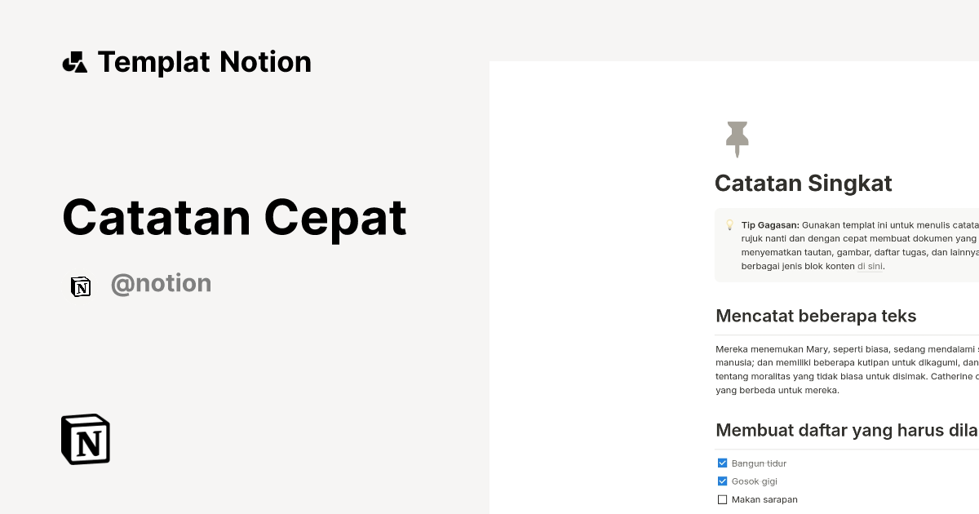979x514 pixels.
Task: Uncheck the Gosok gigi to-do item
Action: point(721,481)
